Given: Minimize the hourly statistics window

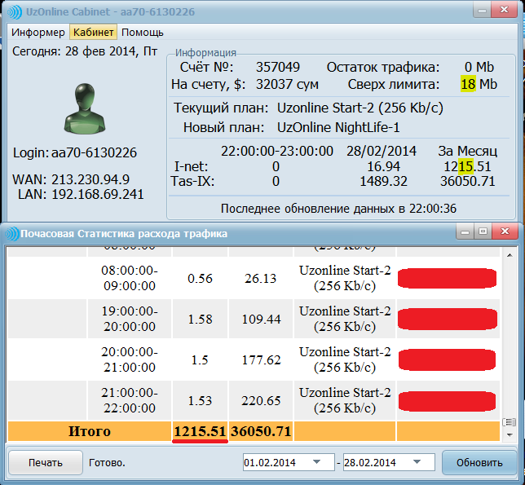Looking at the screenshot, I should coord(465,231).
